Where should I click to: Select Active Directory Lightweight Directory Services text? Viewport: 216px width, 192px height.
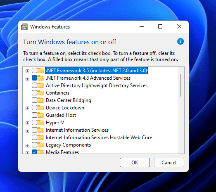(97, 85)
